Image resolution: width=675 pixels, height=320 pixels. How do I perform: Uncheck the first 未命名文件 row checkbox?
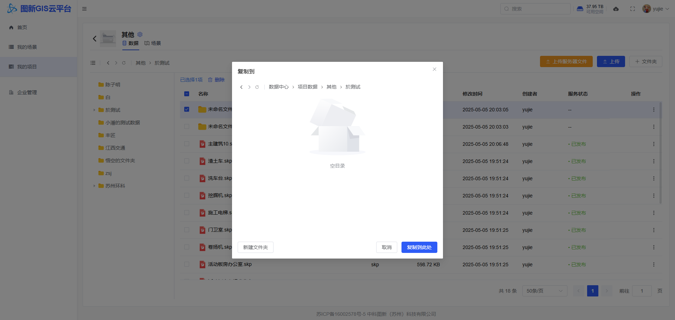click(187, 109)
